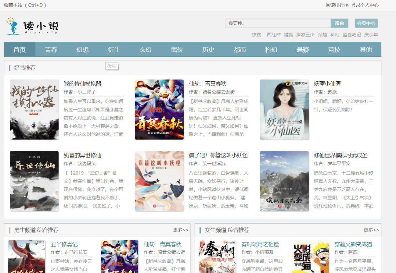The width and height of the screenshot is (396, 273).
Task: Click the 读小说 site logo
Action: point(32,27)
